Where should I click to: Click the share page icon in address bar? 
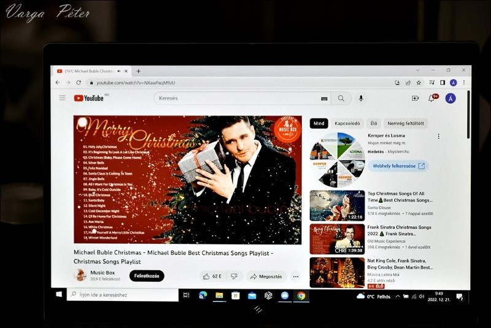pyautogui.click(x=408, y=83)
